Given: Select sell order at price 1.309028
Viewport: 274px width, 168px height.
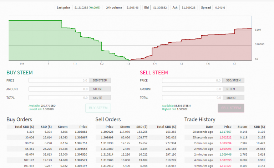Looking at the screenshot, I should pos(136,132).
